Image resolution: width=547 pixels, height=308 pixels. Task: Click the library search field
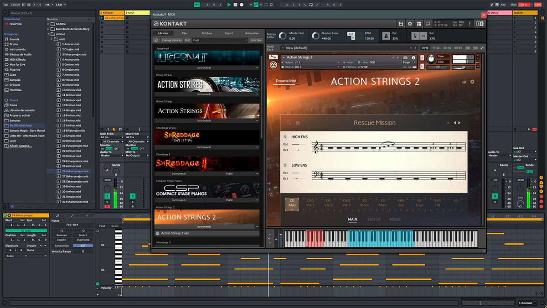(x=219, y=40)
